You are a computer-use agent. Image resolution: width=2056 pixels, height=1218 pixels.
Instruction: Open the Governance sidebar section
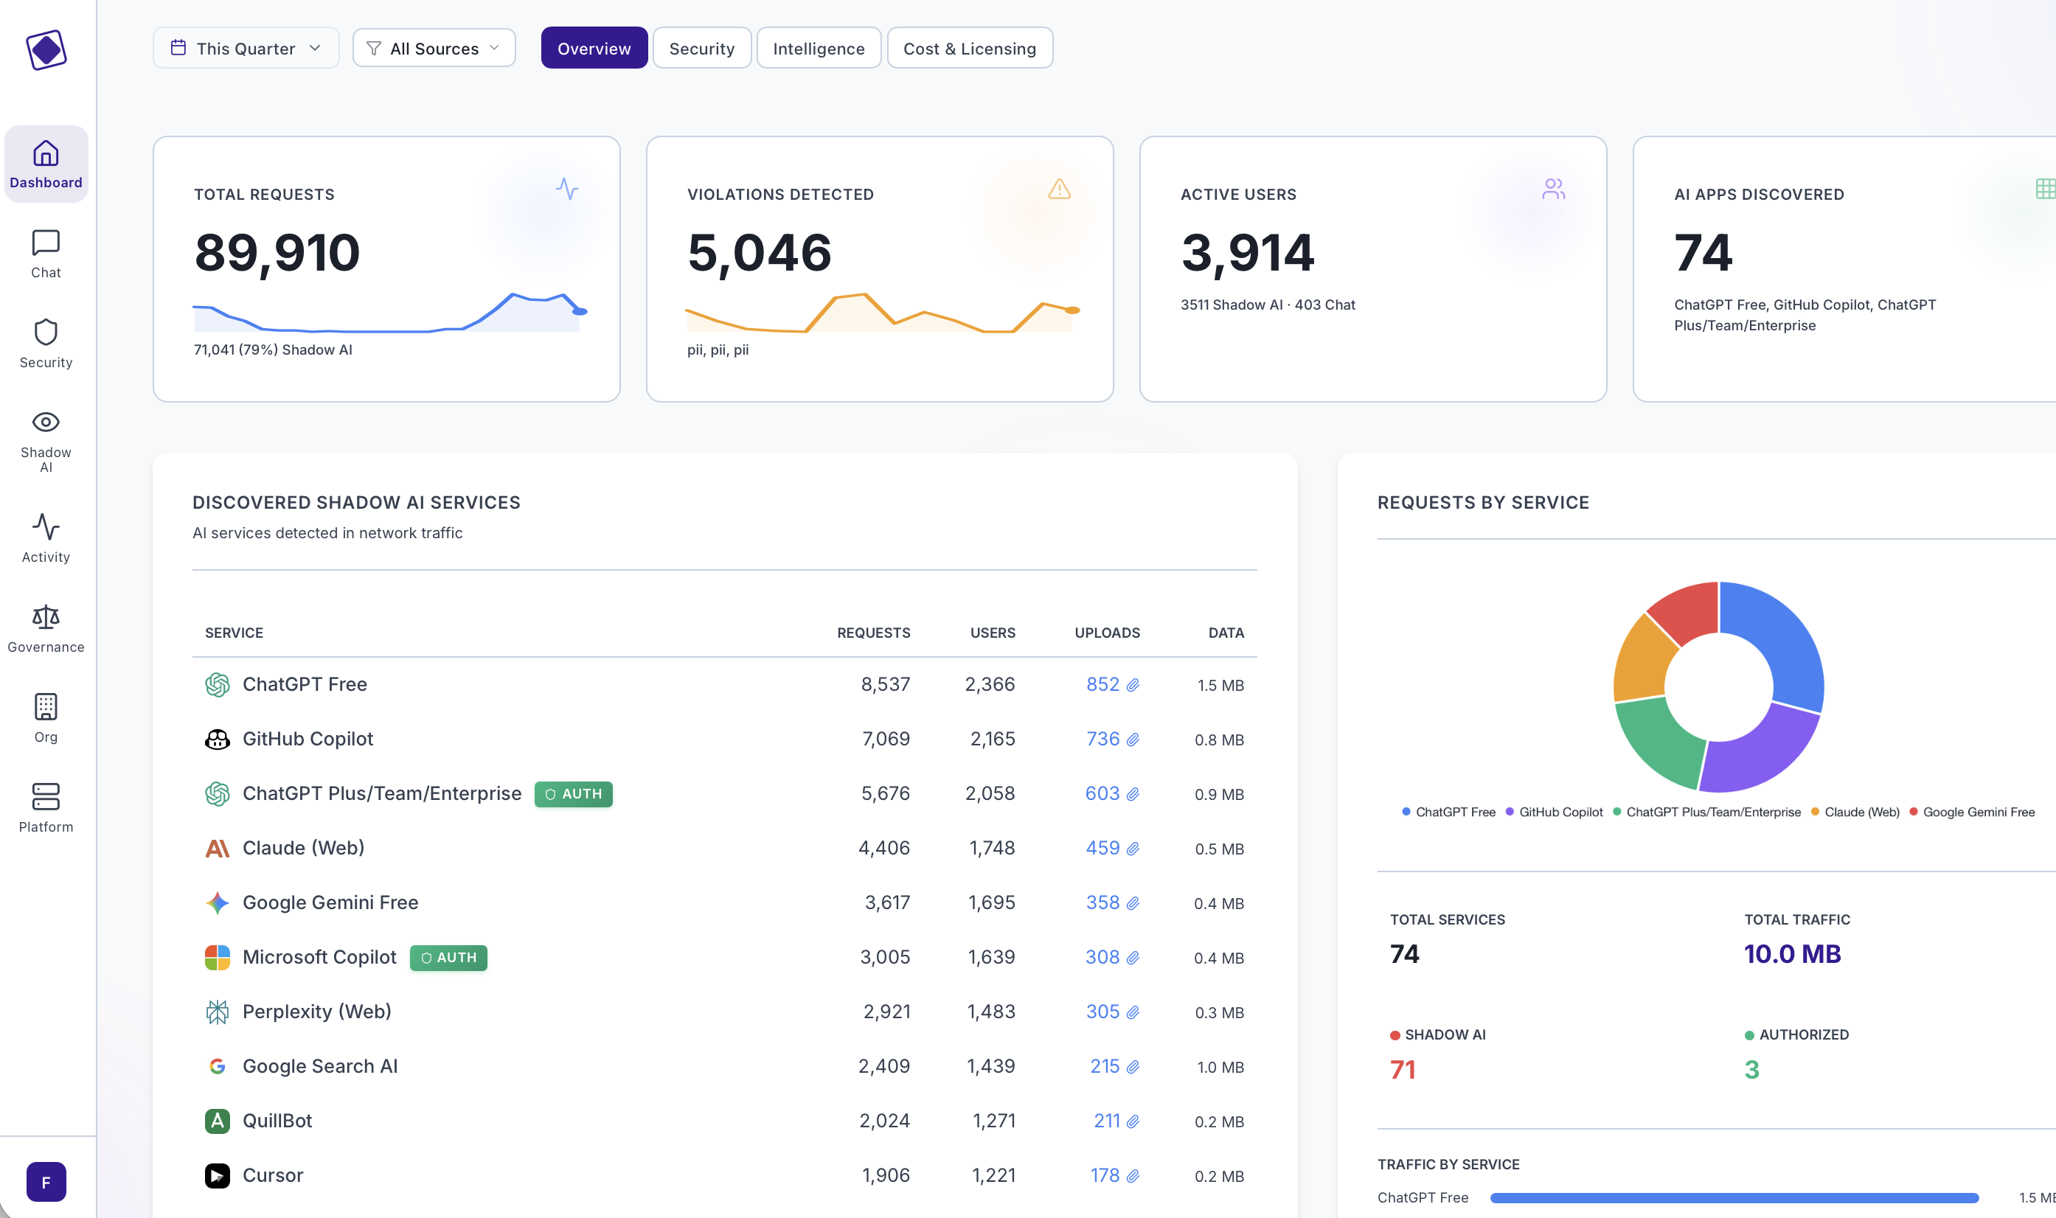point(46,629)
